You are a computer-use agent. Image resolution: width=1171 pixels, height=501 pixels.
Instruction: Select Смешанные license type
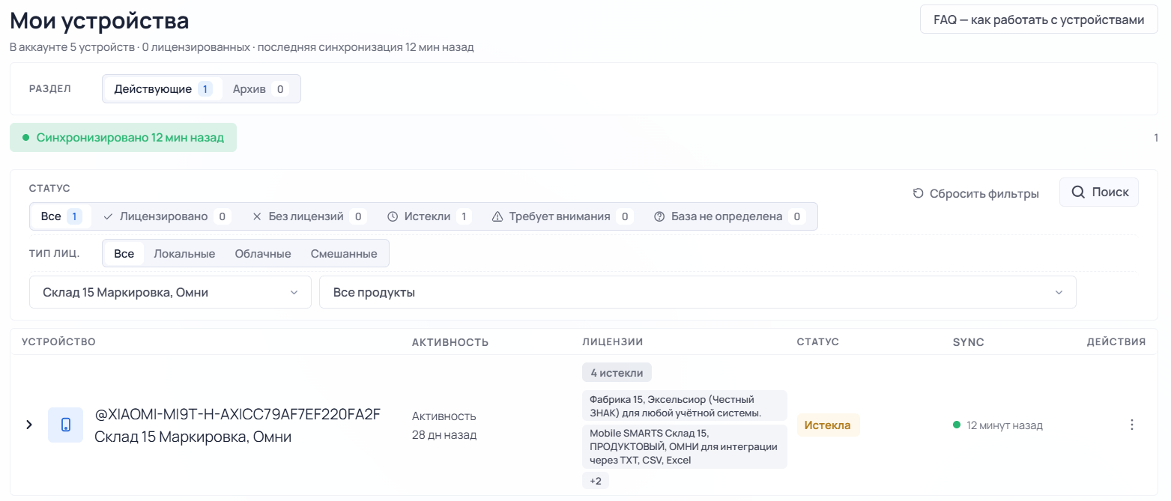tap(344, 253)
